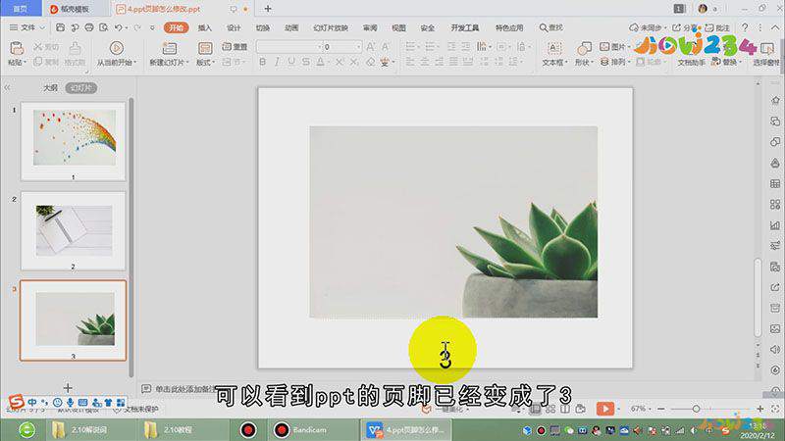Screen dimensions: 785x441
Task: Toggle Bold formatting
Action: 262,62
